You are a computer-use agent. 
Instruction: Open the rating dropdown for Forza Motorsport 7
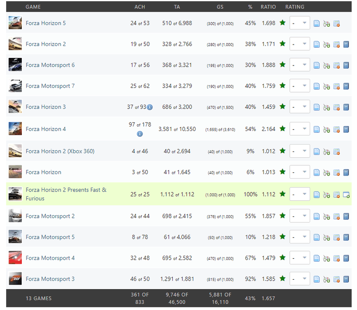click(x=299, y=86)
